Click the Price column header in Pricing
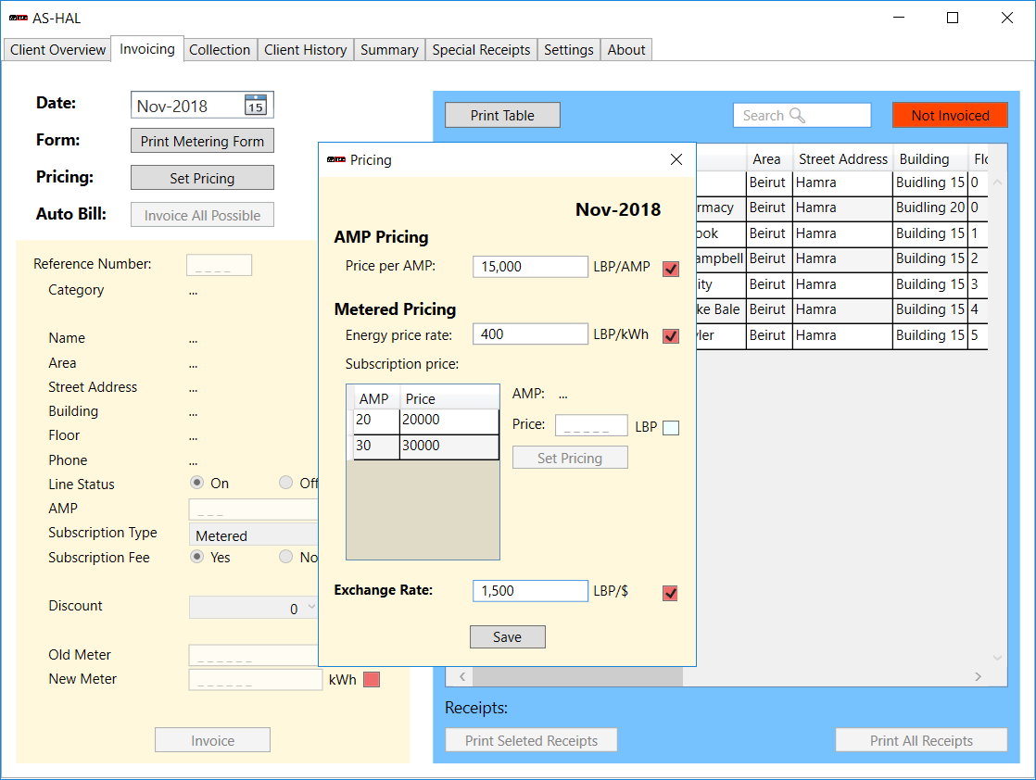Image resolution: width=1036 pixels, height=780 pixels. click(x=449, y=399)
